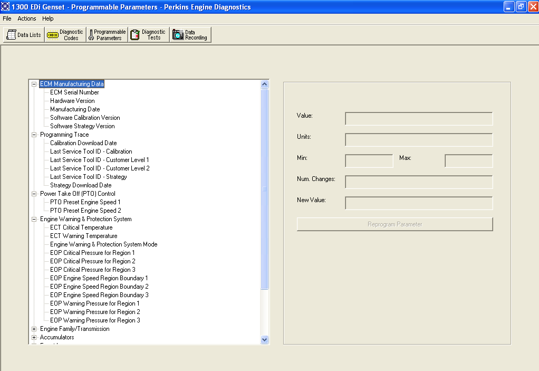Select Calibration Download Date parameter
This screenshot has width=539, height=371.
(83, 143)
